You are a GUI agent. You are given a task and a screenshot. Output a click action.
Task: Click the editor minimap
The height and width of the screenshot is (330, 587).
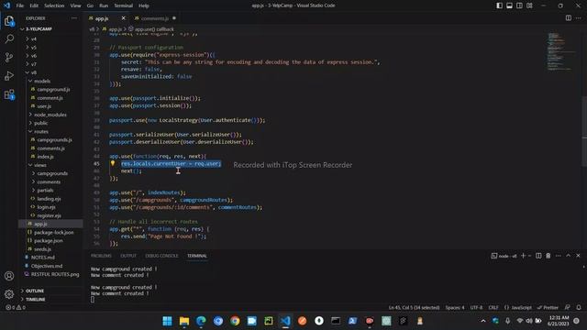coord(560,51)
